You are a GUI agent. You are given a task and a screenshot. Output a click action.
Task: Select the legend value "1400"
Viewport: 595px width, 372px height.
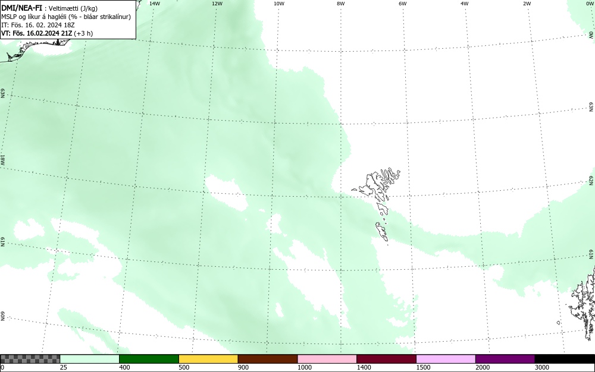pos(364,367)
